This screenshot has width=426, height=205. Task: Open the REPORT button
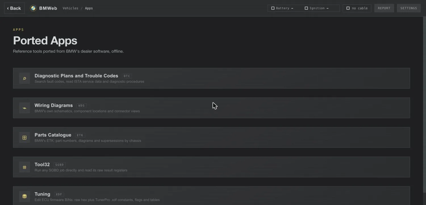[384, 8]
